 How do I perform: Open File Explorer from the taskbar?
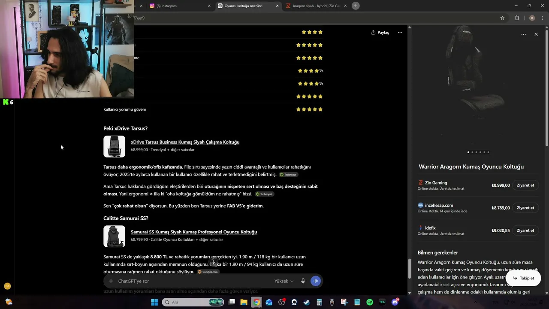click(x=244, y=302)
